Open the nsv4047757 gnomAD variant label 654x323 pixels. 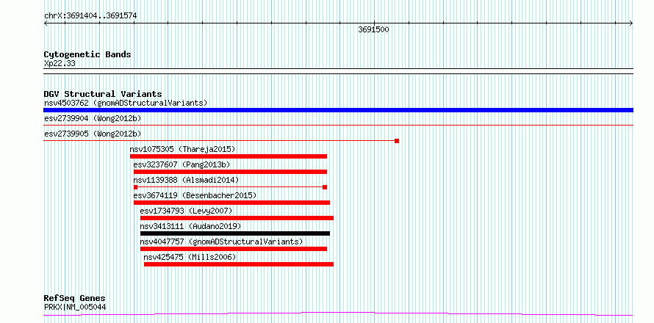[x=221, y=242]
